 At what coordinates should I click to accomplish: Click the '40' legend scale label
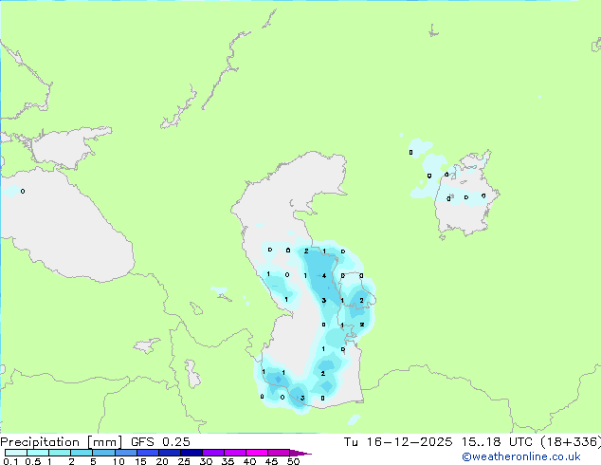[x=249, y=461]
